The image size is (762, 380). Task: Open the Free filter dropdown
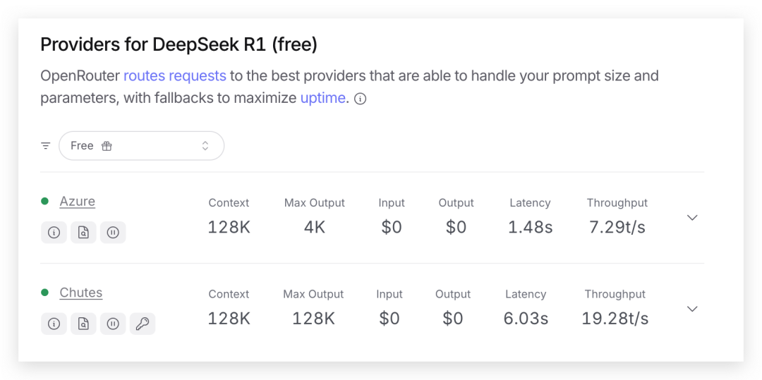click(x=141, y=146)
